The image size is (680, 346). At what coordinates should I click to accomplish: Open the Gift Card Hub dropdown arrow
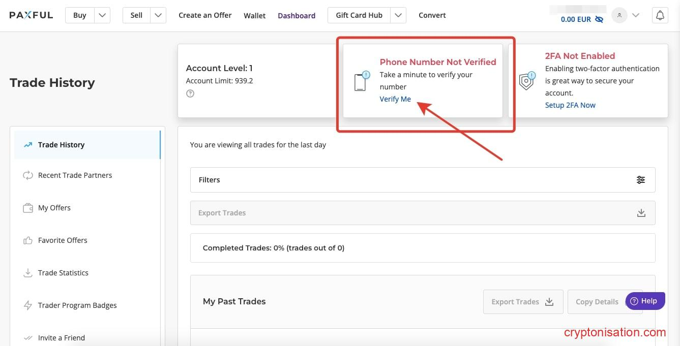[398, 15]
